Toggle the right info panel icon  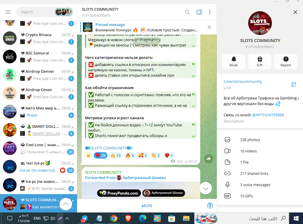[199, 12]
